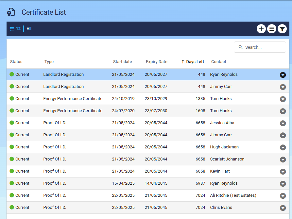The image size is (292, 219).
Task: Sort by the Expiry Date column header
Action: (156, 62)
